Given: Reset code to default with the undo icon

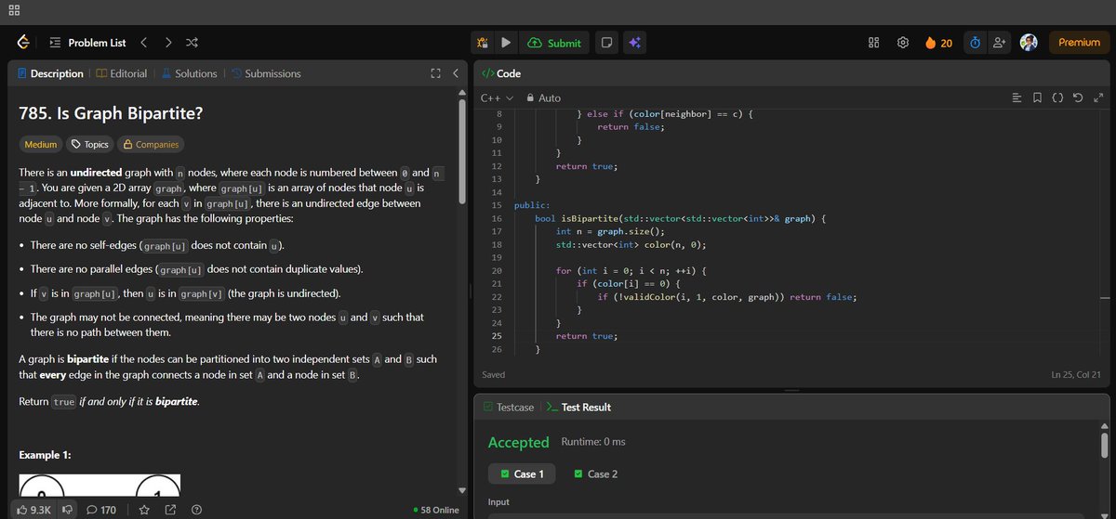Looking at the screenshot, I should coord(1078,97).
